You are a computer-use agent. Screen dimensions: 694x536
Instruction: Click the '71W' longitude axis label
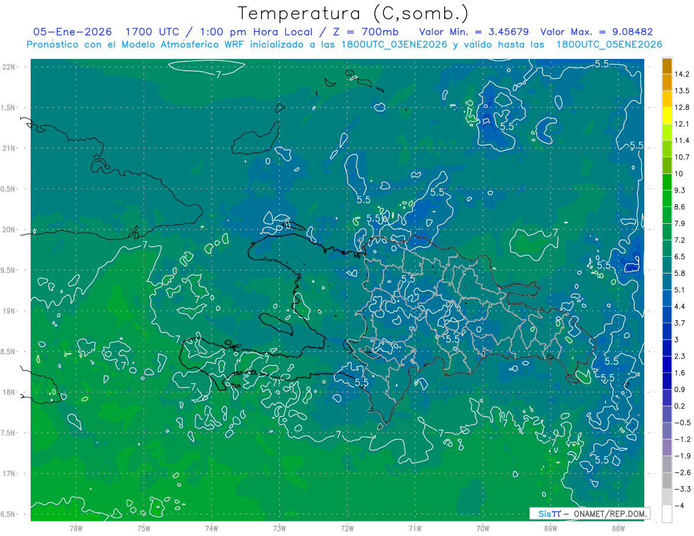pyautogui.click(x=415, y=528)
